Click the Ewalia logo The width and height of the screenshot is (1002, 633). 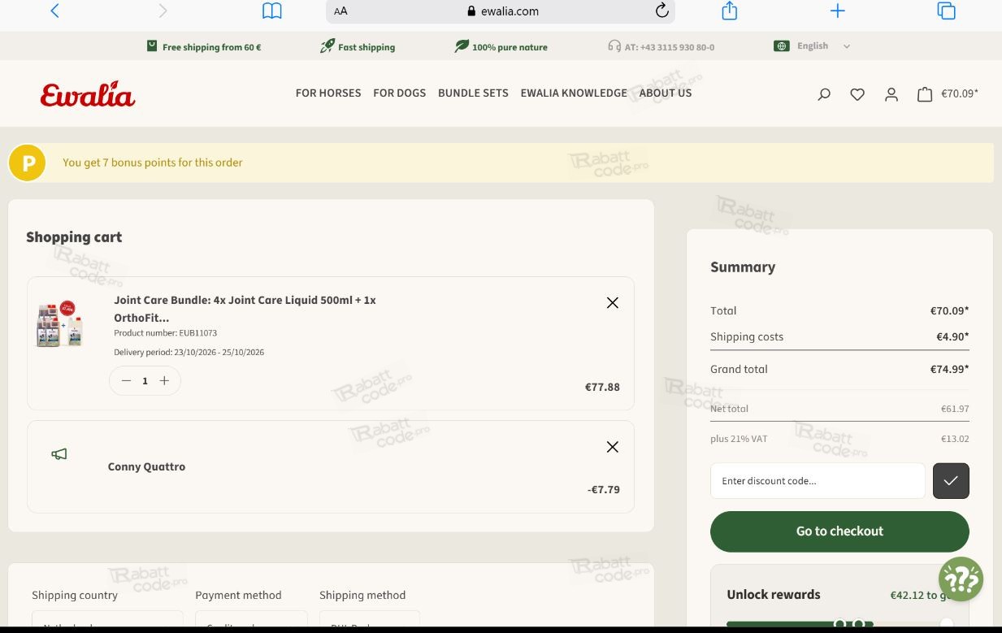pyautogui.click(x=88, y=94)
